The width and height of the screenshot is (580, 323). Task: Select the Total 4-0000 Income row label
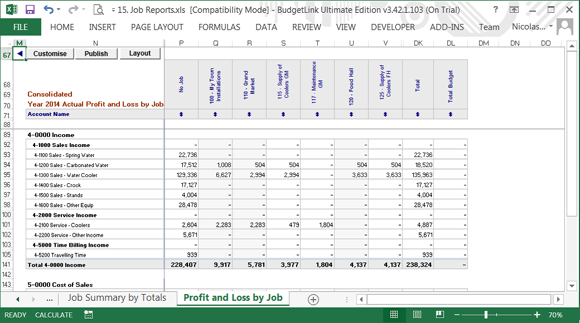pyautogui.click(x=56, y=265)
